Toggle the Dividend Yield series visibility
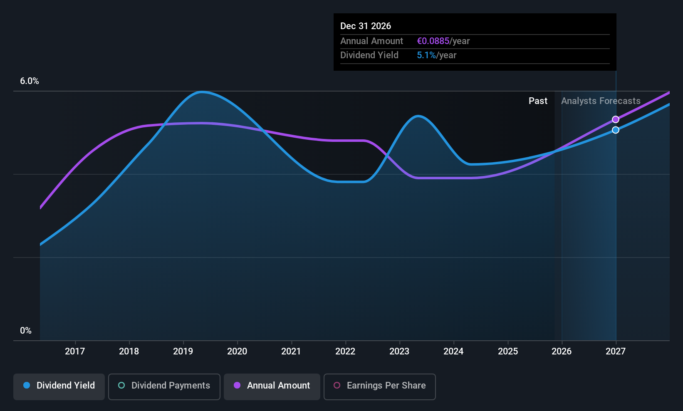 (59, 386)
